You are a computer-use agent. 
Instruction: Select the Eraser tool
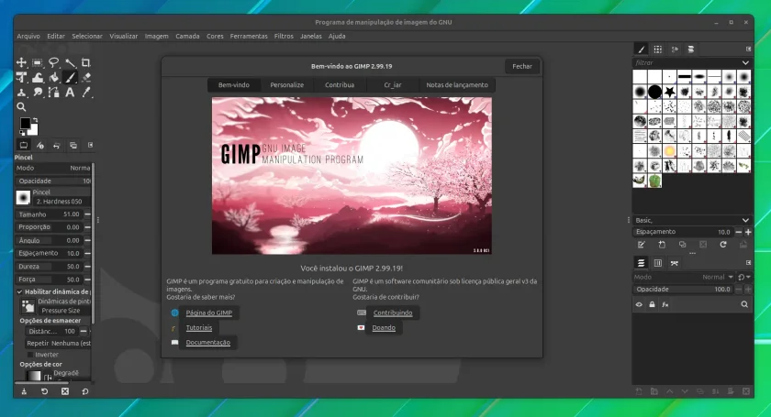(x=86, y=77)
